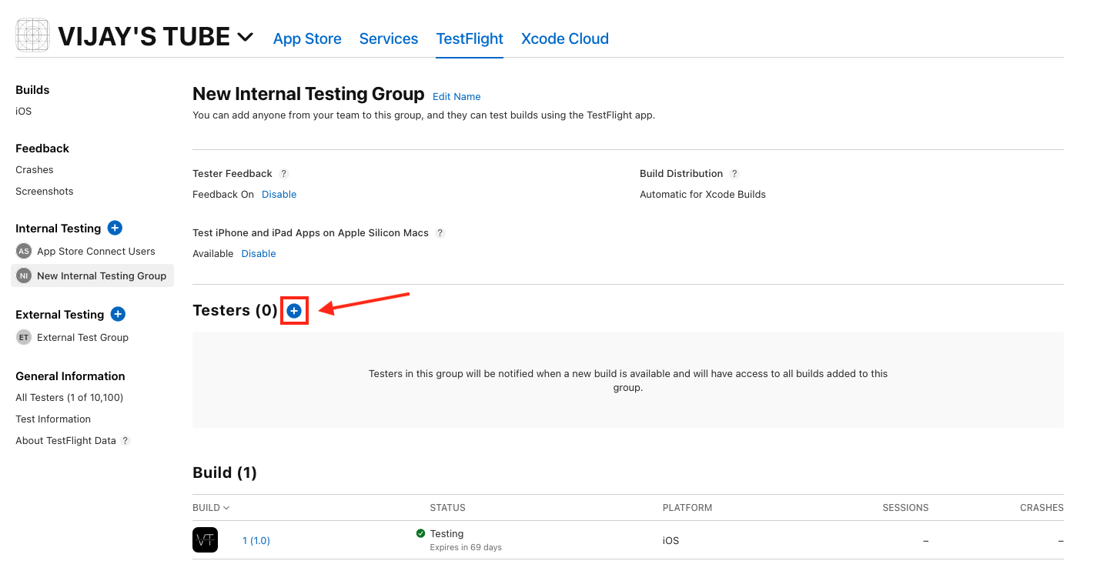Viewport: 1107px width, 581px height.
Task: Click the AS avatar badge in the sidebar
Action: [24, 251]
